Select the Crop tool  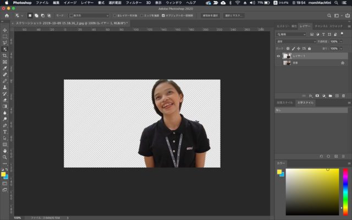click(x=5, y=56)
